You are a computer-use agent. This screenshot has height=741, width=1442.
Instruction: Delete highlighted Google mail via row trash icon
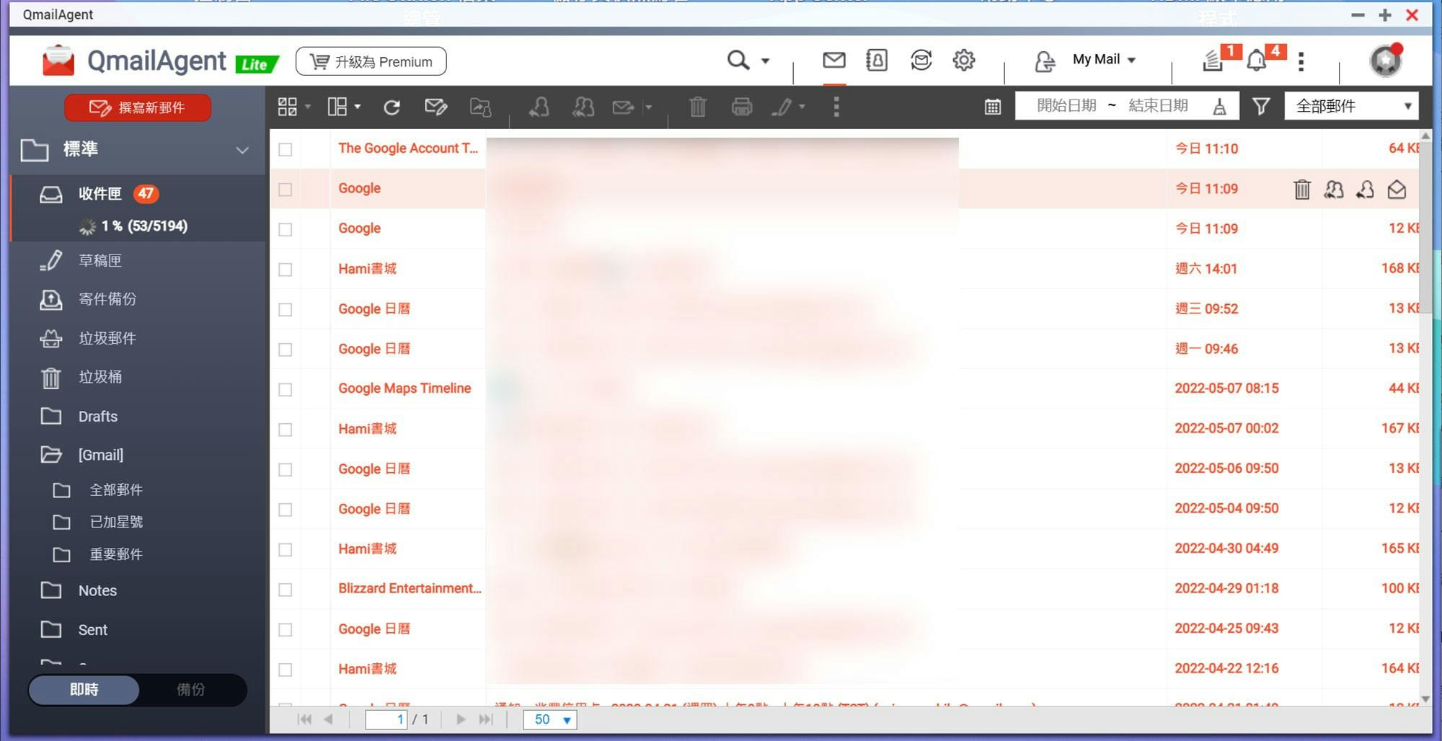[x=1301, y=189]
